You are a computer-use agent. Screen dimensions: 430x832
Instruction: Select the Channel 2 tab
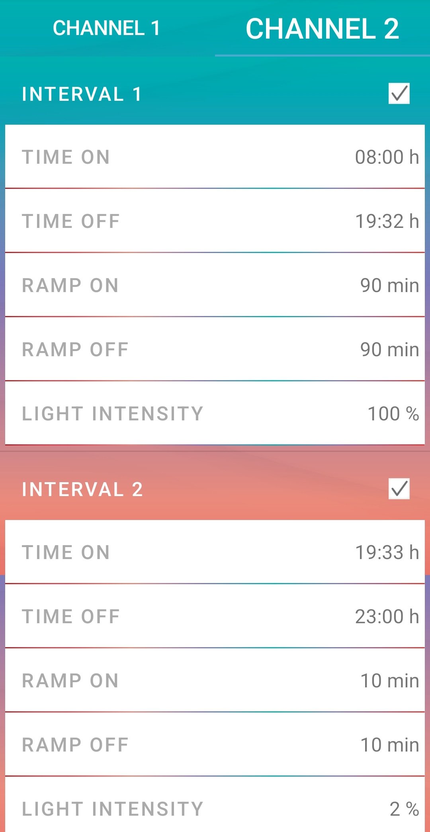tap(322, 29)
